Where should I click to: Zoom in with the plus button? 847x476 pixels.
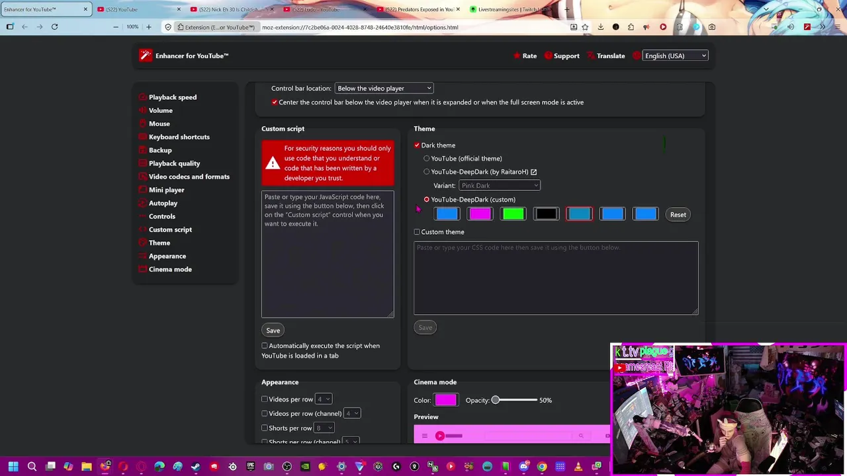point(148,27)
